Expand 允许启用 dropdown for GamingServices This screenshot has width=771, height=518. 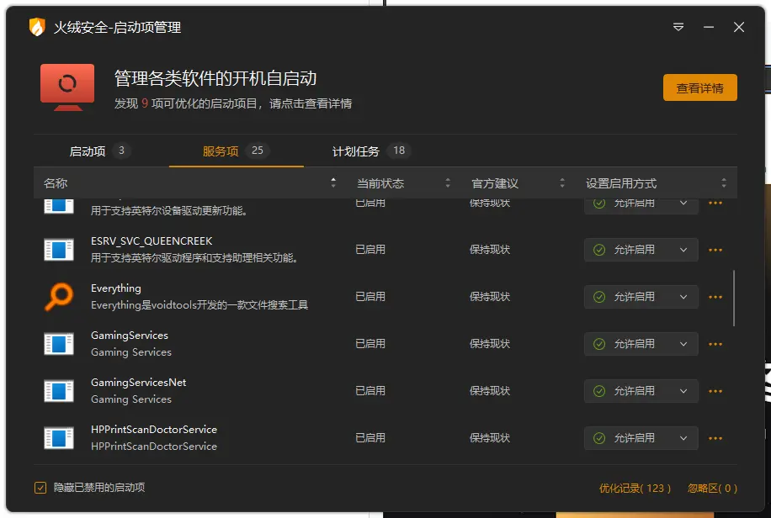click(x=641, y=344)
